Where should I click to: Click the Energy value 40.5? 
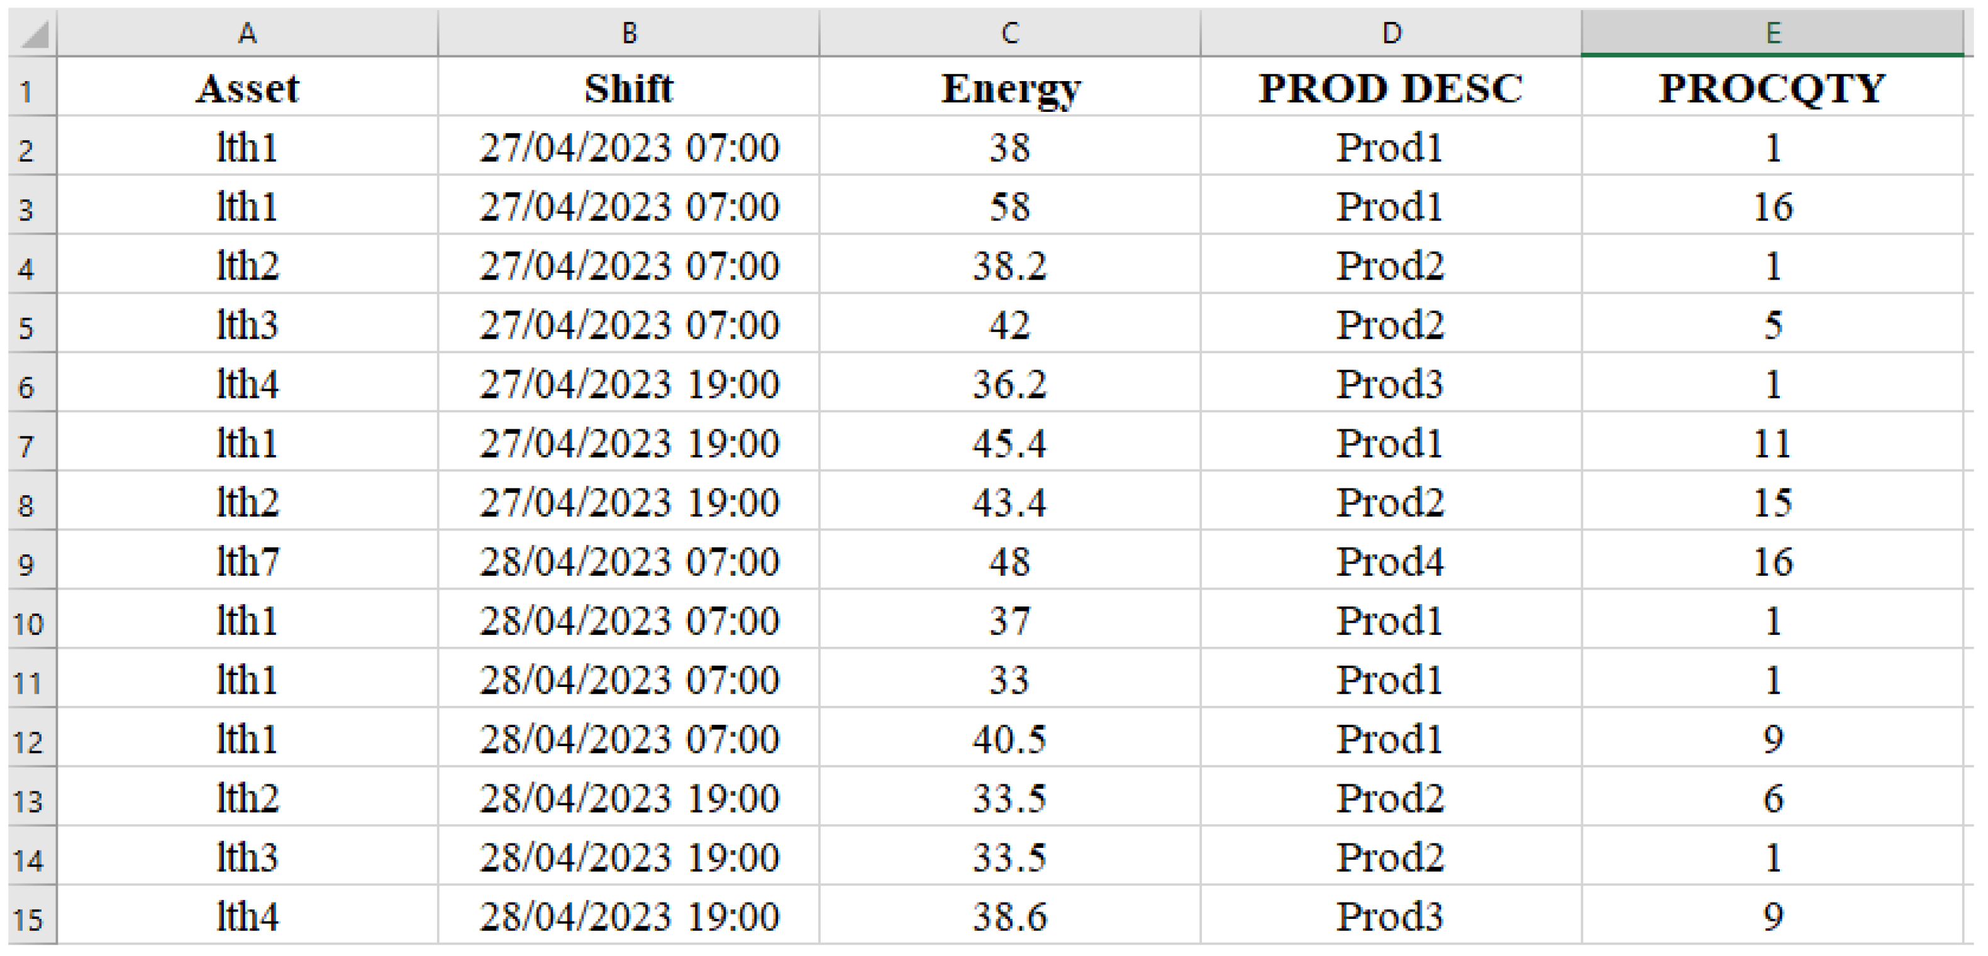[1009, 739]
